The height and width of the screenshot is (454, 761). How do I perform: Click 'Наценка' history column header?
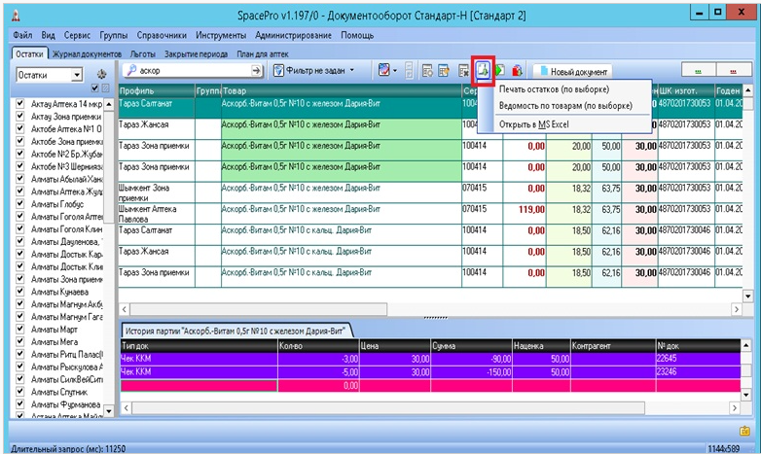(541, 346)
